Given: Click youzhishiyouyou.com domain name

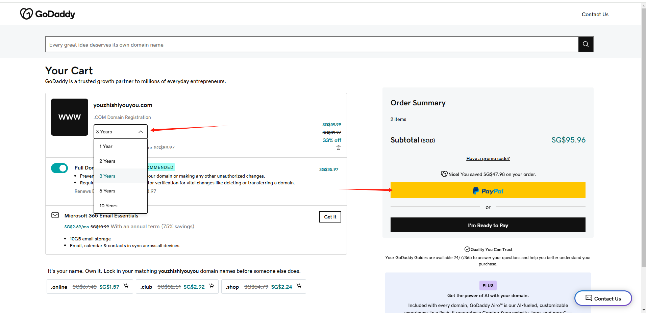Looking at the screenshot, I should (123, 105).
